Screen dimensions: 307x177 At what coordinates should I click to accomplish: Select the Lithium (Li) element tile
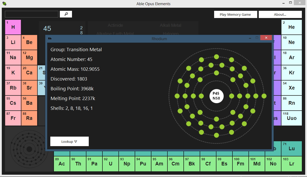(x=13, y=42)
